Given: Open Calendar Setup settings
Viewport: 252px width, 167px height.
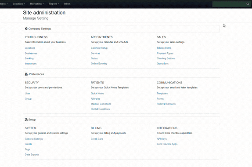Looking at the screenshot, I should (99, 48).
